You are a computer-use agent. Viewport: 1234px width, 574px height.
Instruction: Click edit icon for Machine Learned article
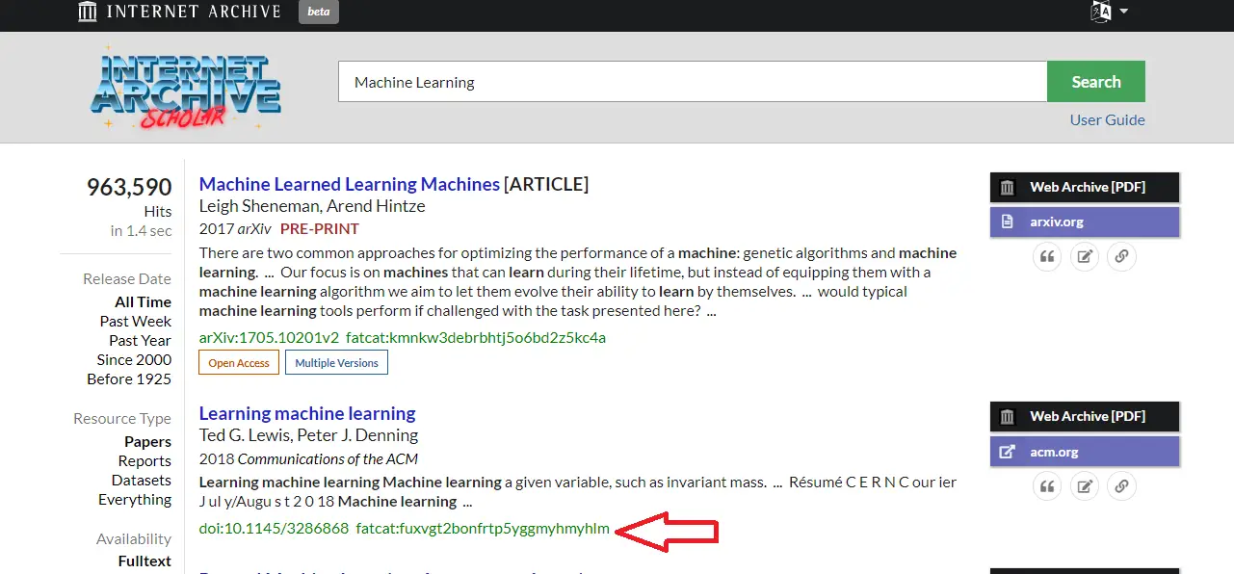[x=1085, y=256]
